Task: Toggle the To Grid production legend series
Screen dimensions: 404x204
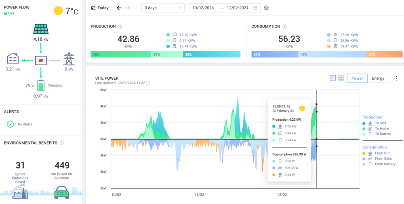Action: pyautogui.click(x=380, y=123)
